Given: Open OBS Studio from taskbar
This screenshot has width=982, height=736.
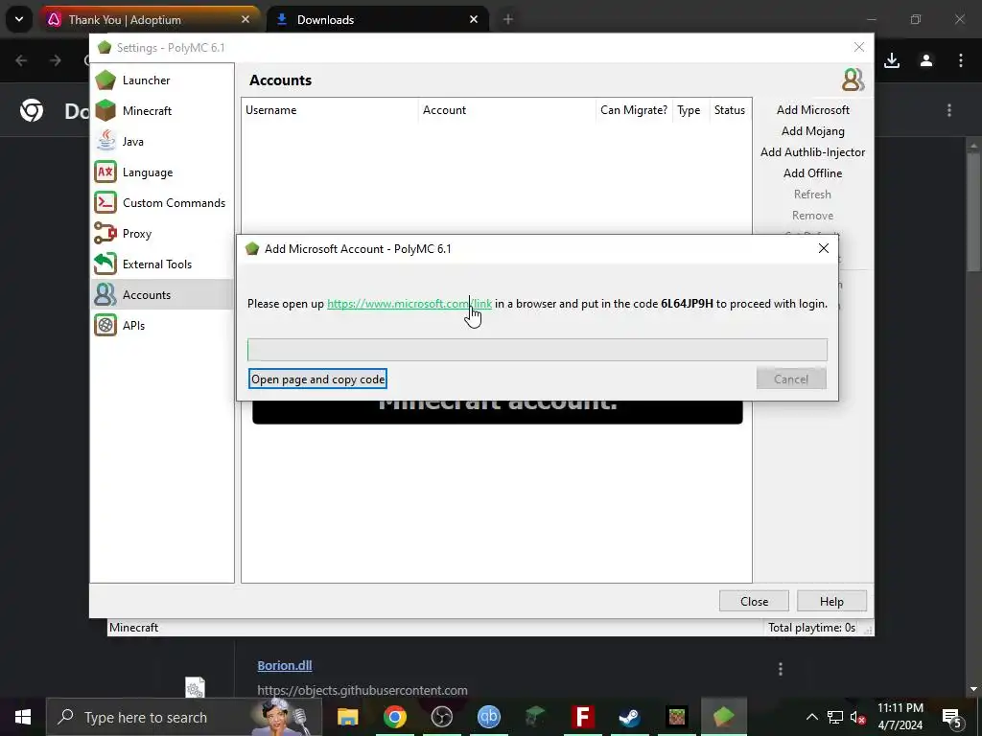Looking at the screenshot, I should click(441, 717).
